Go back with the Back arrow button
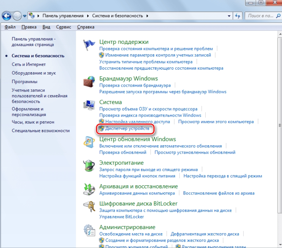282x248 pixels. [x=7, y=15]
